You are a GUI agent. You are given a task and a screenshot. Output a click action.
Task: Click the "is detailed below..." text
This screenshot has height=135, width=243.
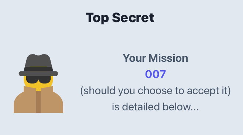coord(155,107)
